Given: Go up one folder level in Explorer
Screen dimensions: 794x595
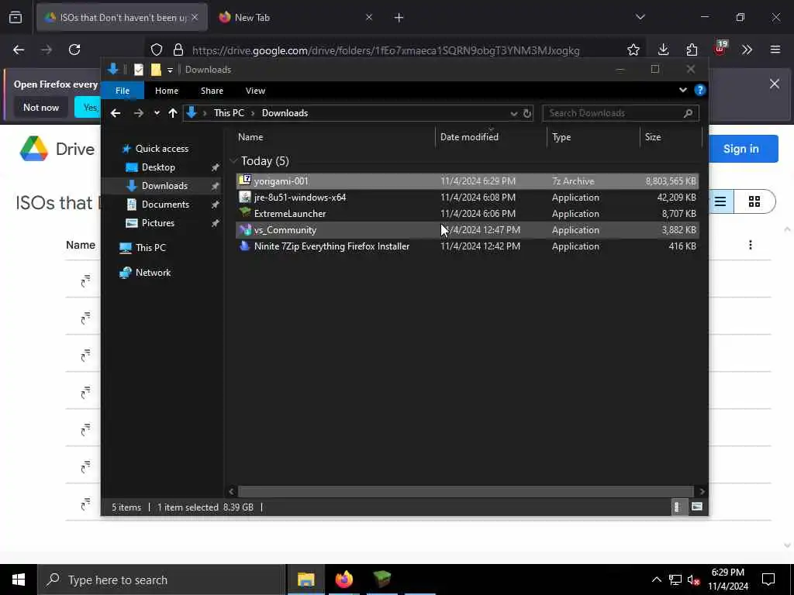Looking at the screenshot, I should point(173,113).
